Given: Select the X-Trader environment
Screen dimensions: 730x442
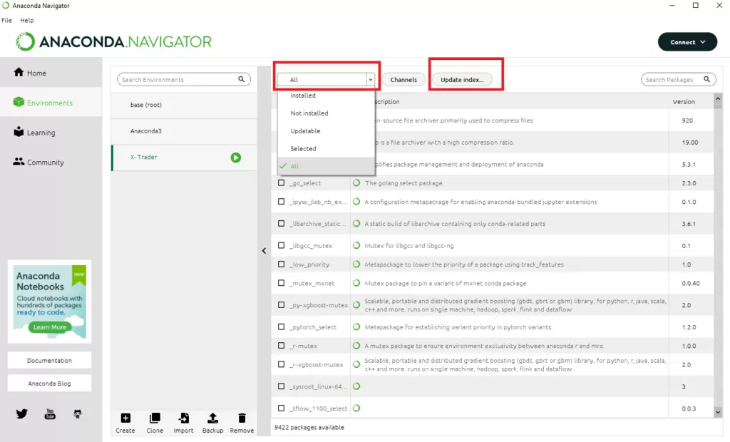Looking at the screenshot, I should (x=184, y=157).
